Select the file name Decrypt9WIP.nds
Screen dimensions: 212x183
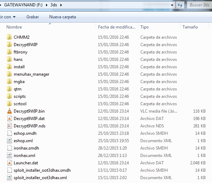pos(30,126)
